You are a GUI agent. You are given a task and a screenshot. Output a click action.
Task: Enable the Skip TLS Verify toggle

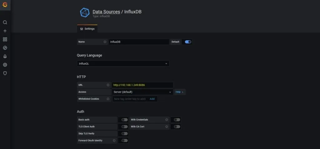pos(124,134)
